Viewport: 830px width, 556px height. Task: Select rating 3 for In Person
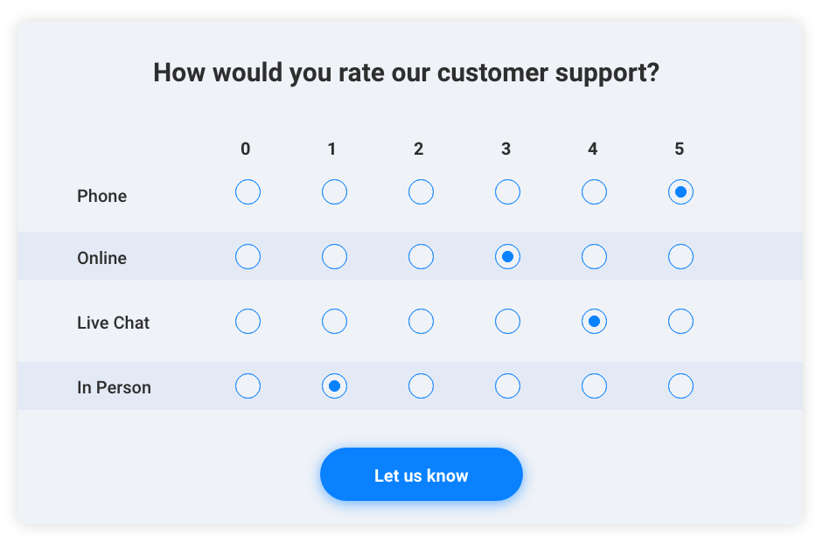pyautogui.click(x=507, y=386)
